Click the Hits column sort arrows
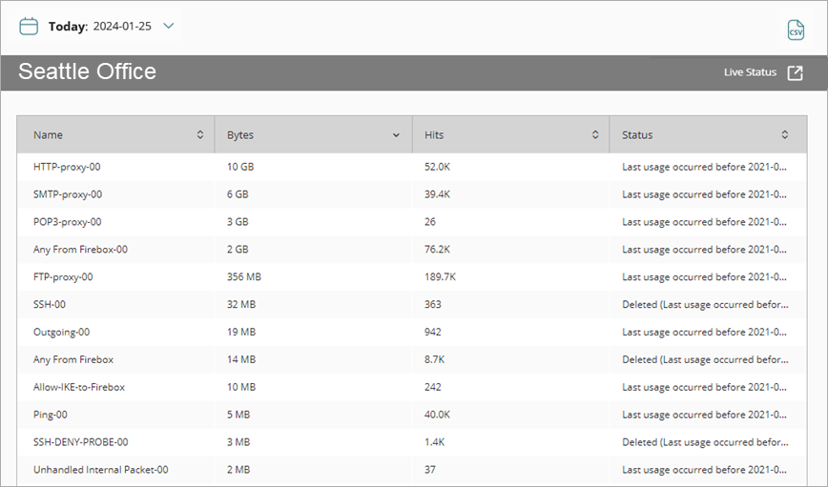The width and height of the screenshot is (828, 487). (x=595, y=135)
